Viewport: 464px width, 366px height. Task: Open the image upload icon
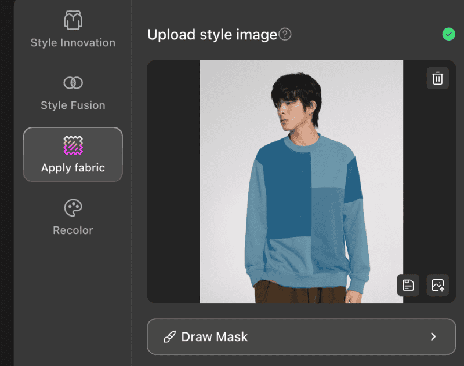tap(438, 285)
